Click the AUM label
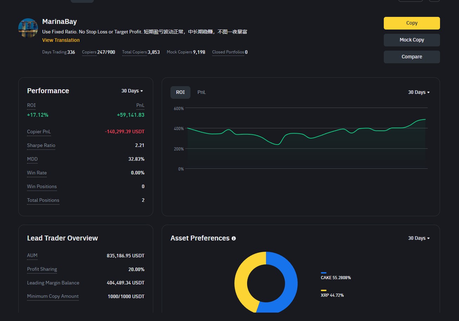This screenshot has height=321, width=459. (32, 256)
